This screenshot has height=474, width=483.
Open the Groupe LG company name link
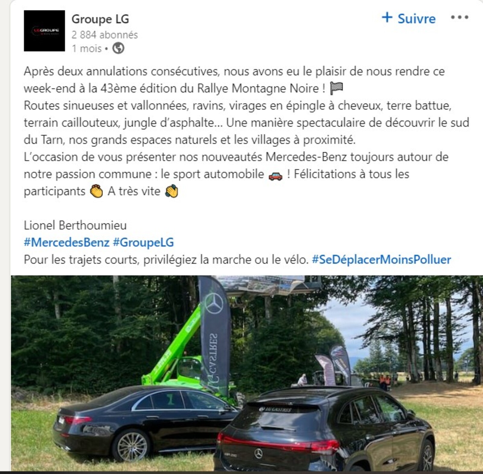(100, 19)
